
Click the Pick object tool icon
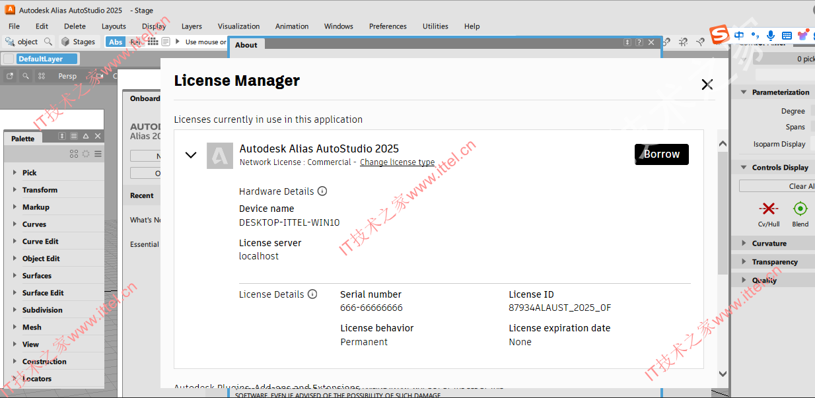10,42
